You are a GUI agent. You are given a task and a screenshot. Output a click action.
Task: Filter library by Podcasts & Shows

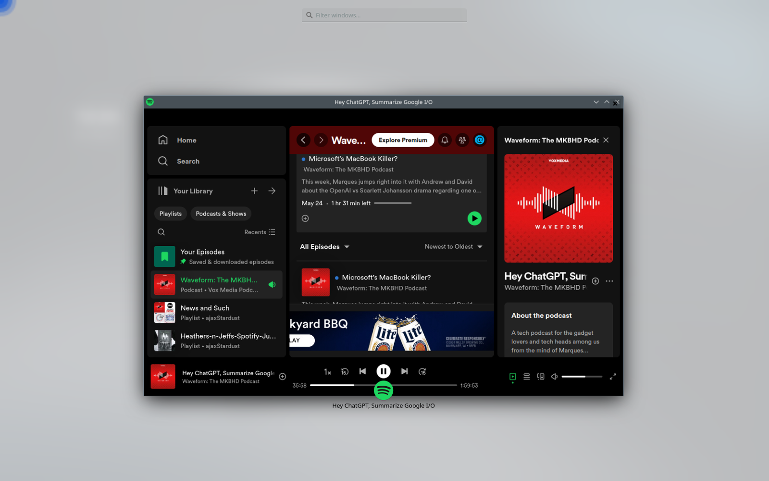tap(221, 214)
